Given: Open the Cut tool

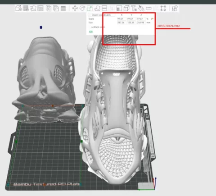Looking at the screenshot, I should [104, 8].
